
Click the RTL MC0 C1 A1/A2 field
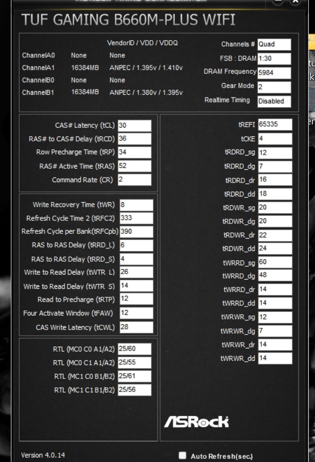[135, 363]
